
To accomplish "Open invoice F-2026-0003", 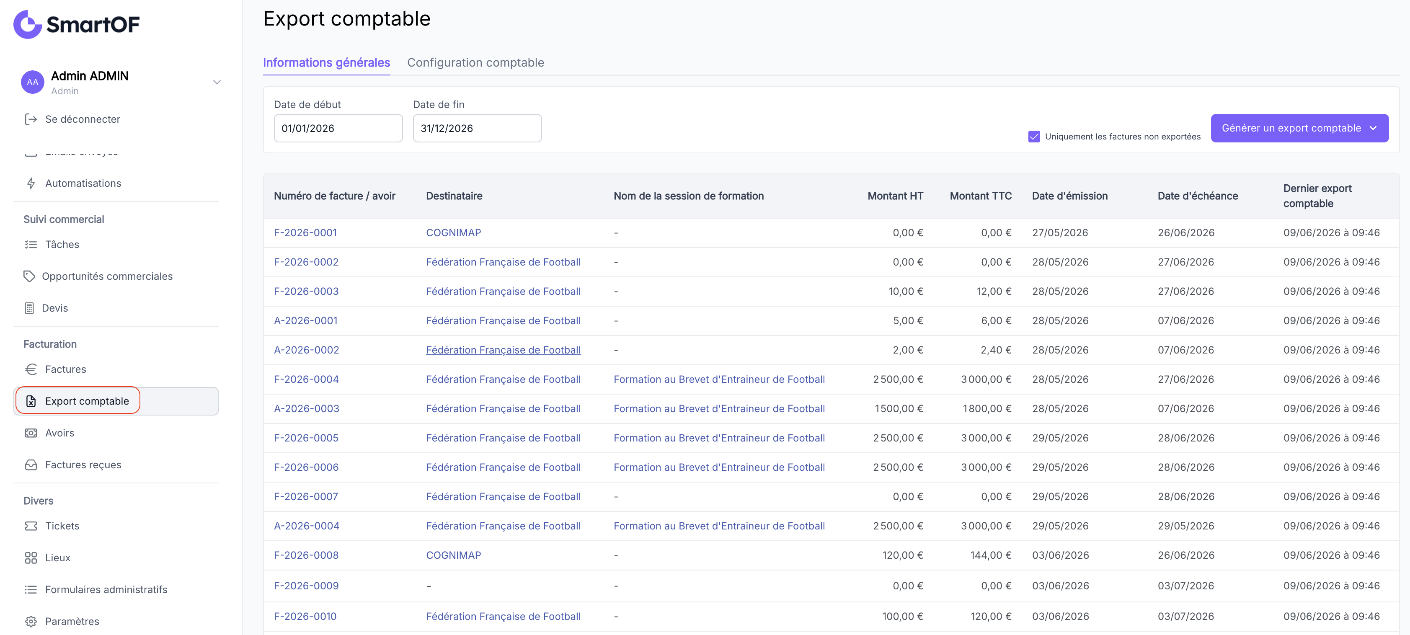I will (306, 292).
